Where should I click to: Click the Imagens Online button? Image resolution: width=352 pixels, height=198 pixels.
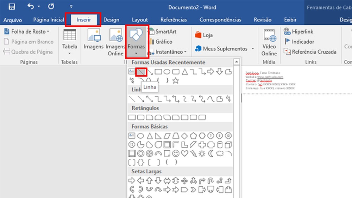[x=115, y=42]
